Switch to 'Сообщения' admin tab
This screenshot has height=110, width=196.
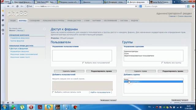(x=35, y=20)
